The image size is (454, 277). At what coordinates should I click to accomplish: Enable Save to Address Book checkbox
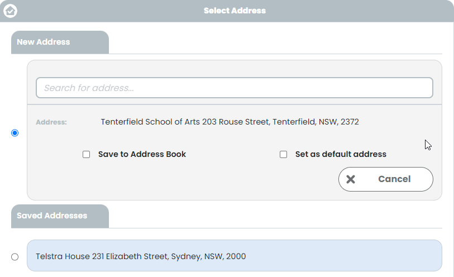87,154
